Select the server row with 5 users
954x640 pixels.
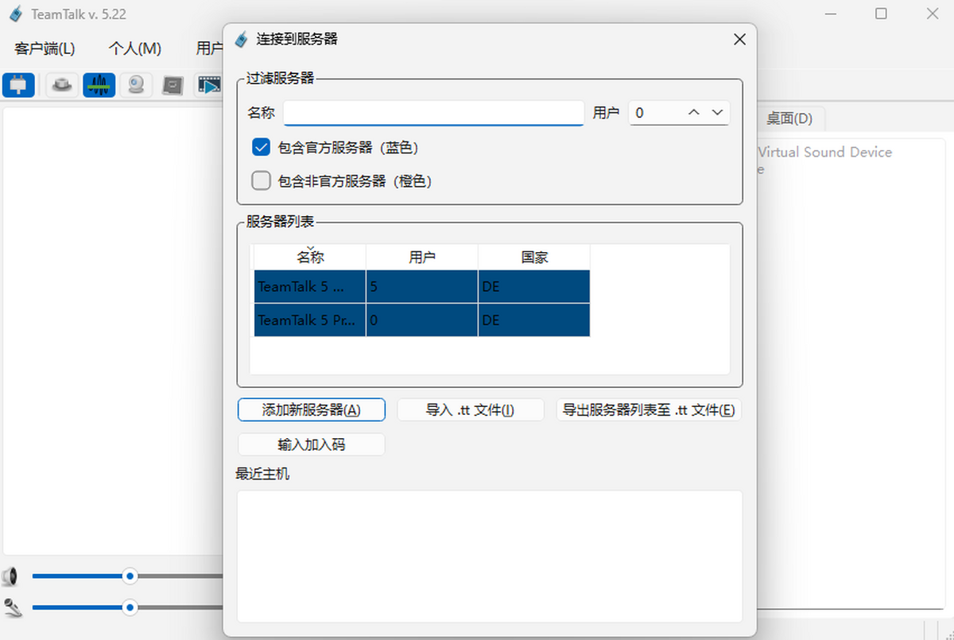[422, 287]
